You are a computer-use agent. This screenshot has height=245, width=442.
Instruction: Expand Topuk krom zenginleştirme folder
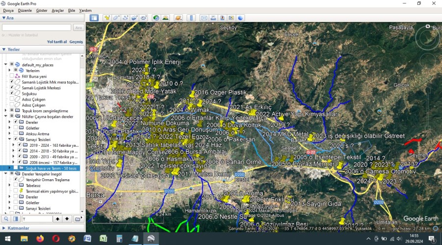(x=5, y=111)
